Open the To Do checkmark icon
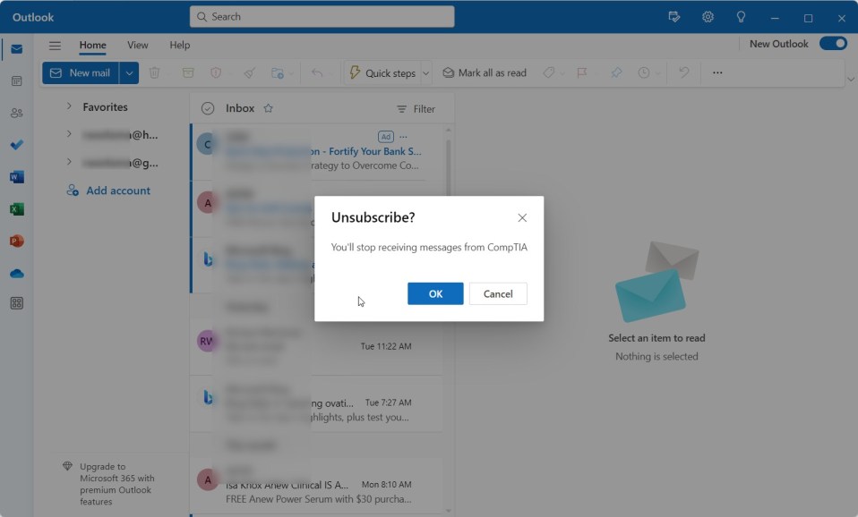Image resolution: width=858 pixels, height=517 pixels. [16, 145]
